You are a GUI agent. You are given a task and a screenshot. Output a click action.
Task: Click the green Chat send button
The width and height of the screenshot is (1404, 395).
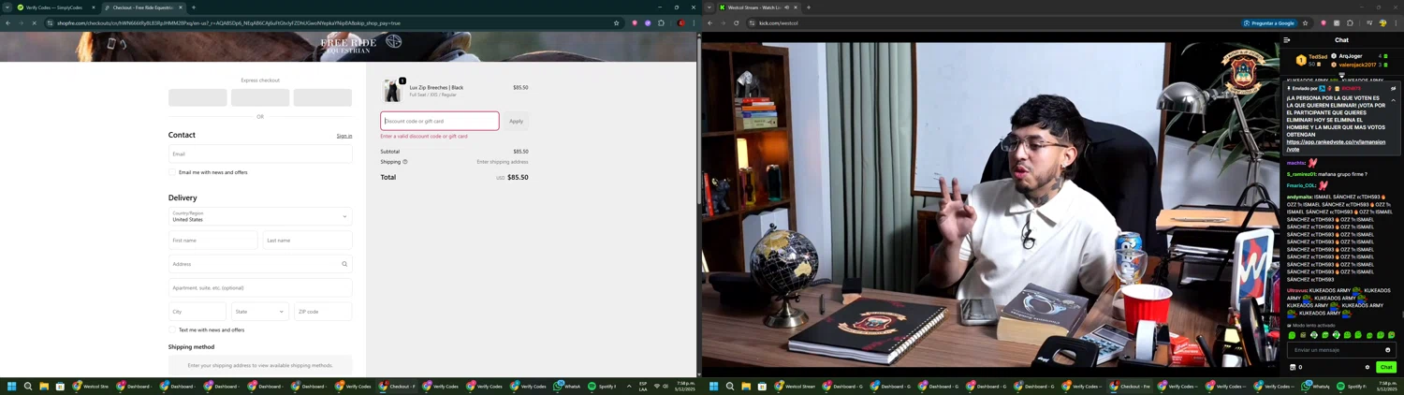pos(1386,367)
